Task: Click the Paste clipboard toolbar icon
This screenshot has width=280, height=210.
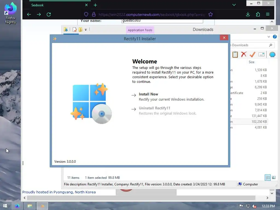Action: [235, 54]
